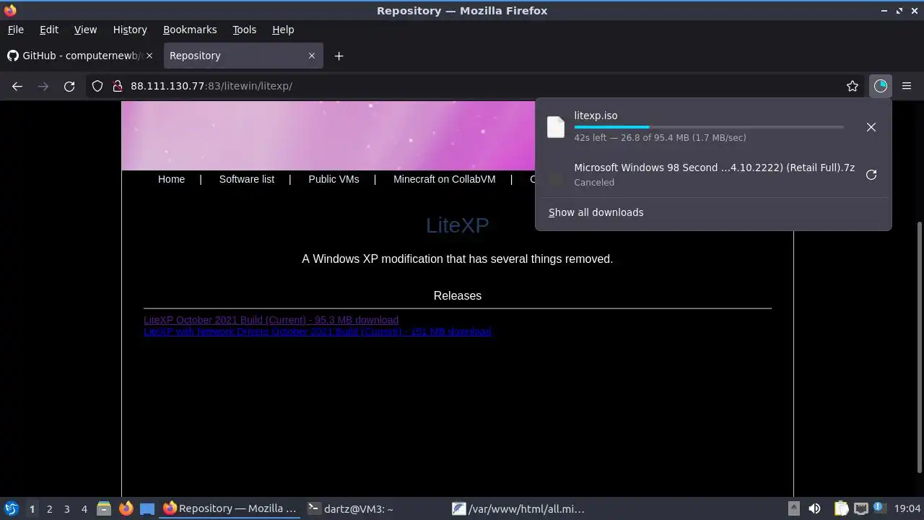924x520 pixels.
Task: Open the Edit menu
Action: tap(49, 30)
